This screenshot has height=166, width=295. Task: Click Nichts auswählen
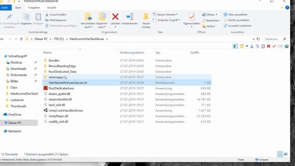pos(236,20)
